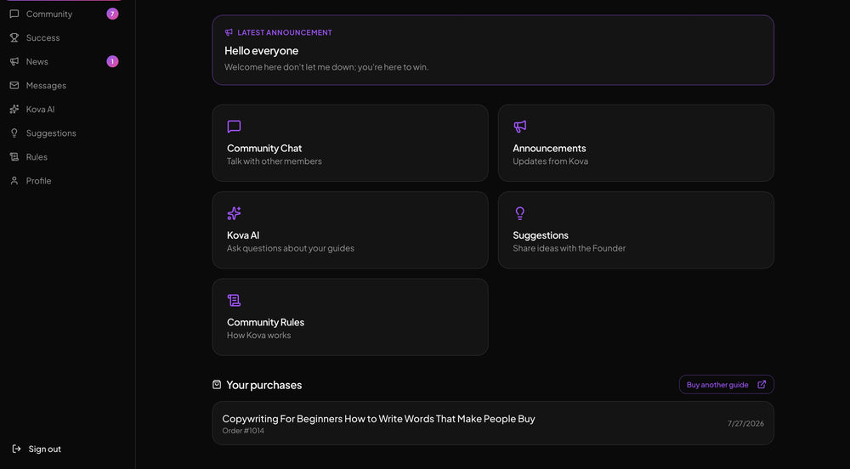This screenshot has height=469, width=850.
Task: Open the Hello everyone latest announcement
Action: pyautogui.click(x=493, y=50)
